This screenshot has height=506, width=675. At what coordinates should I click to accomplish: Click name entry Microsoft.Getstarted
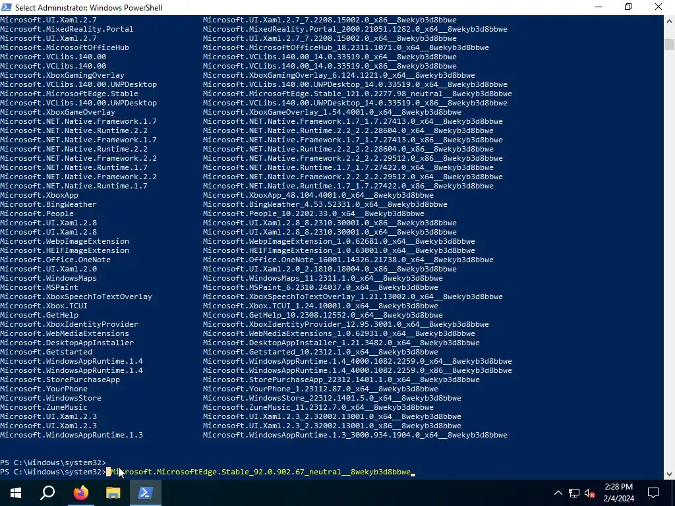pyautogui.click(x=46, y=352)
